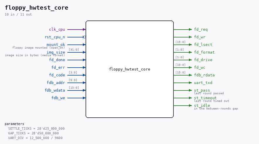Click 'in the between-rounds gap' note

[x=216, y=109]
